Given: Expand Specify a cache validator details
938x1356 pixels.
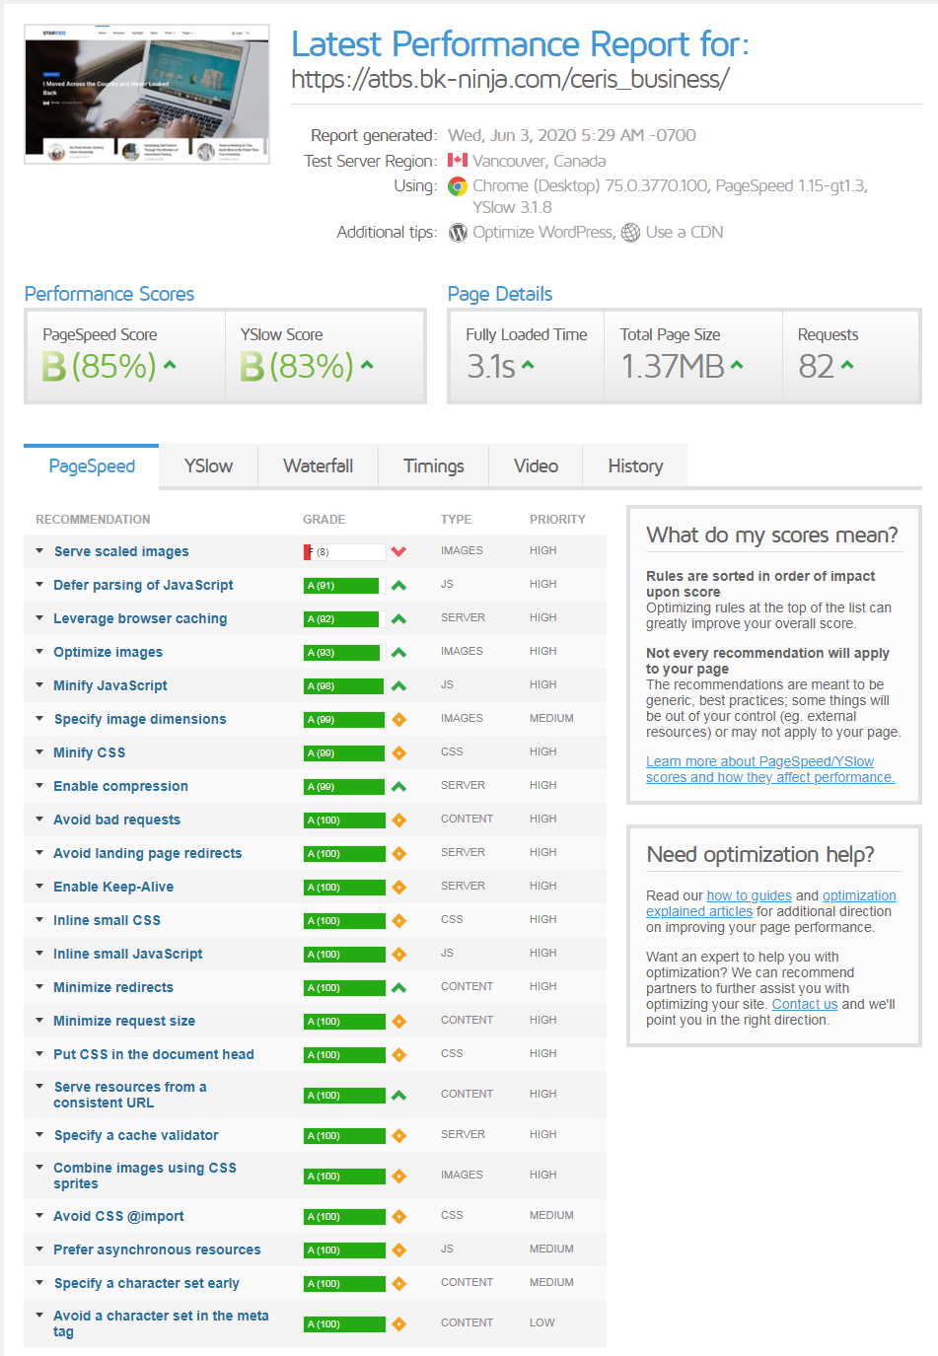Looking at the screenshot, I should 136,1136.
